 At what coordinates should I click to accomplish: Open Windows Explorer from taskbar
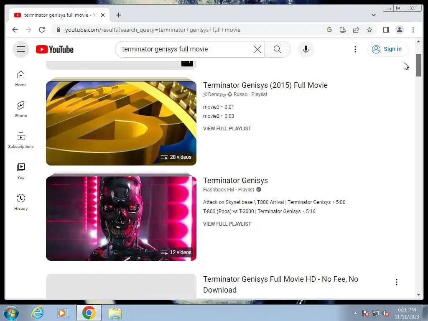point(115,313)
